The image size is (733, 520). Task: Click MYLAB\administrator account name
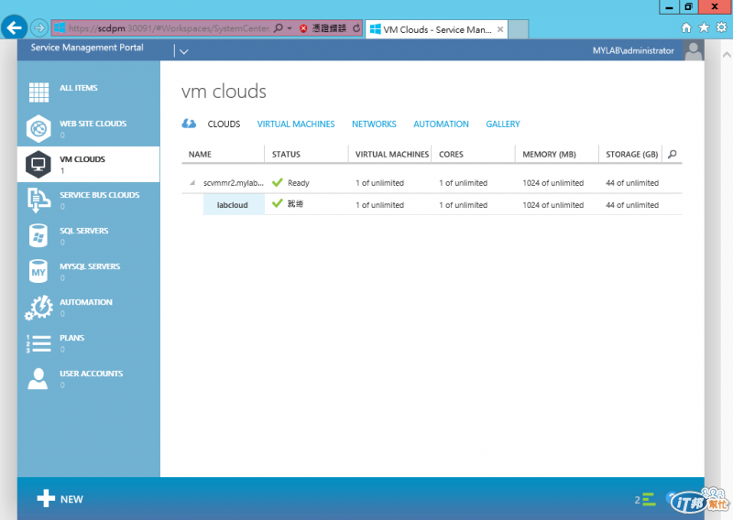coord(633,50)
